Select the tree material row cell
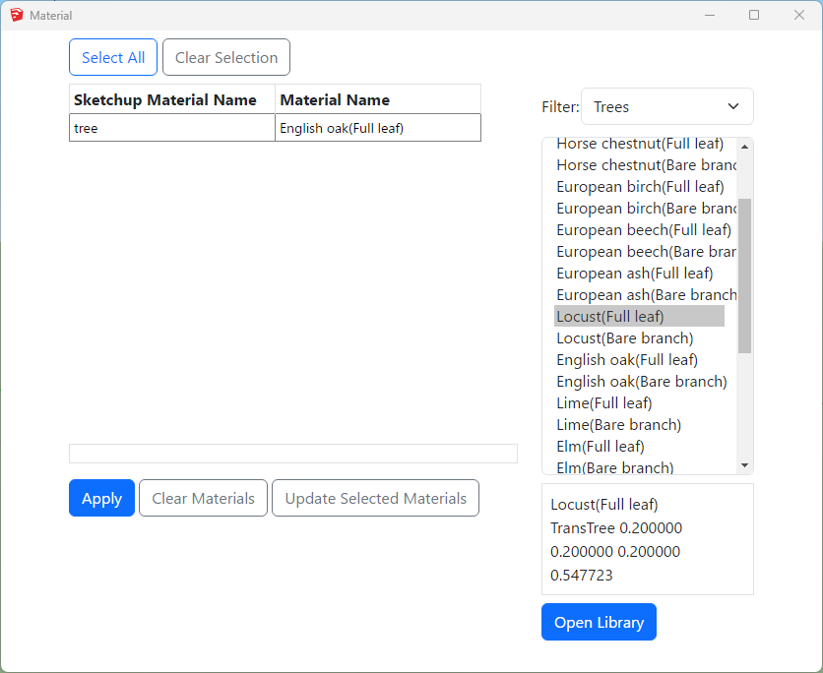The image size is (823, 673). [x=171, y=128]
